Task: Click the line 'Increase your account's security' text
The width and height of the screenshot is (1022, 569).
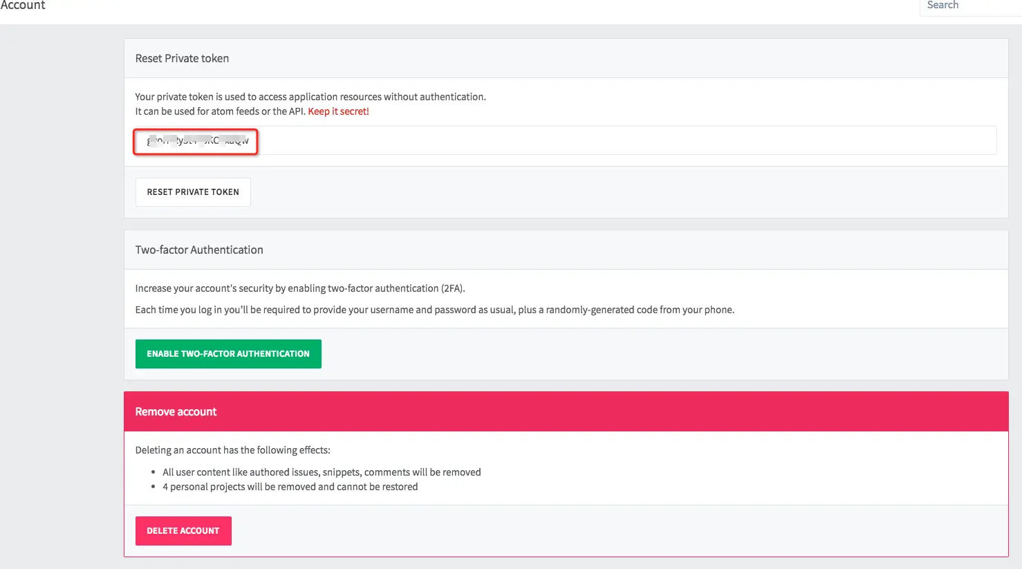Action: coord(300,288)
